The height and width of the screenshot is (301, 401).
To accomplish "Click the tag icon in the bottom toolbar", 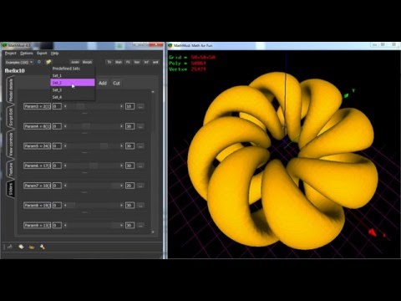I will (x=21, y=247).
